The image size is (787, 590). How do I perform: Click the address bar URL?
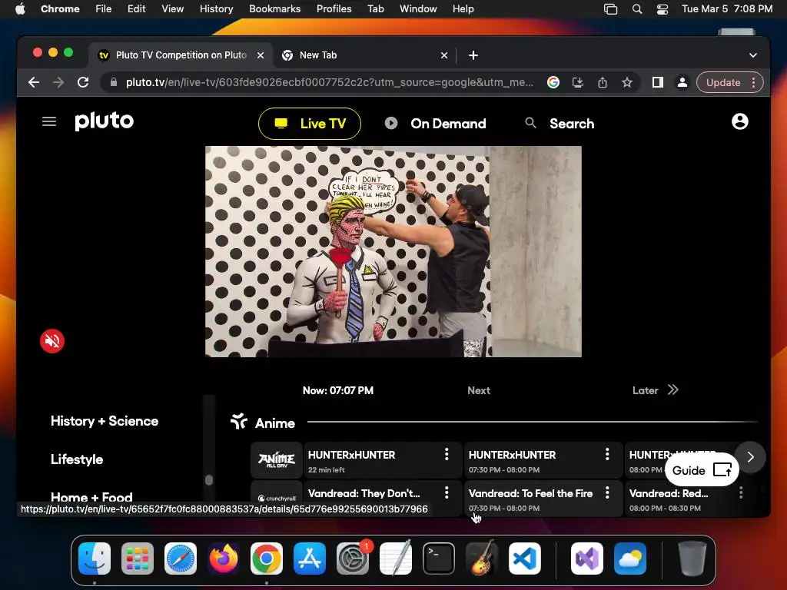(329, 82)
